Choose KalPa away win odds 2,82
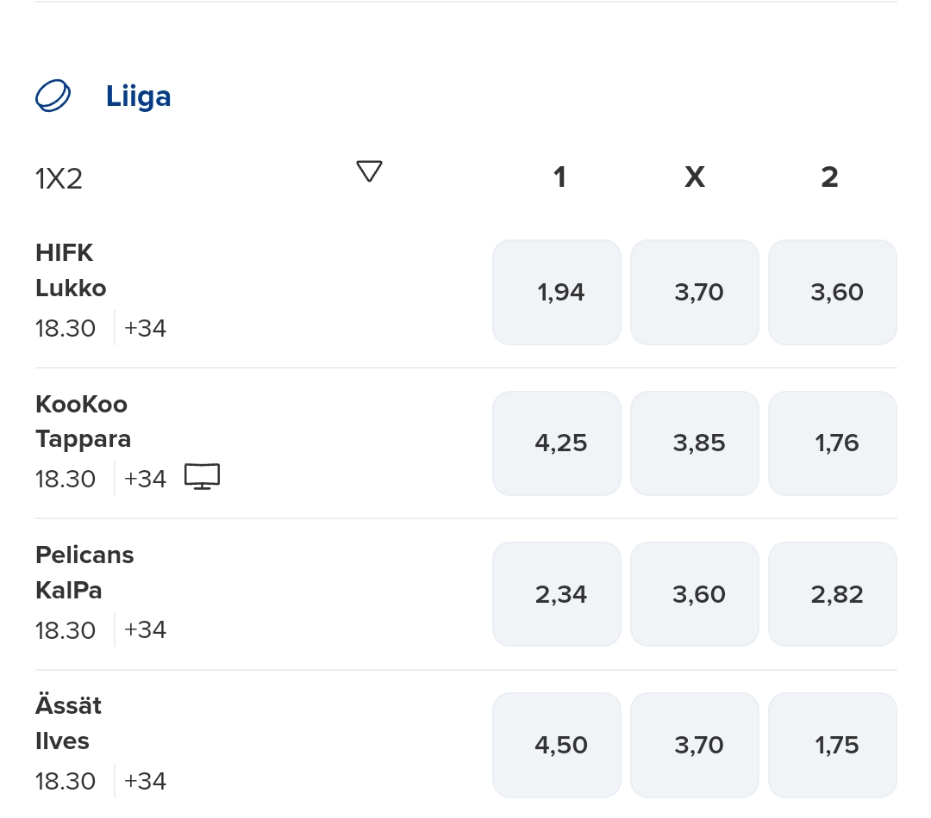This screenshot has width=931, height=818. pos(833,594)
